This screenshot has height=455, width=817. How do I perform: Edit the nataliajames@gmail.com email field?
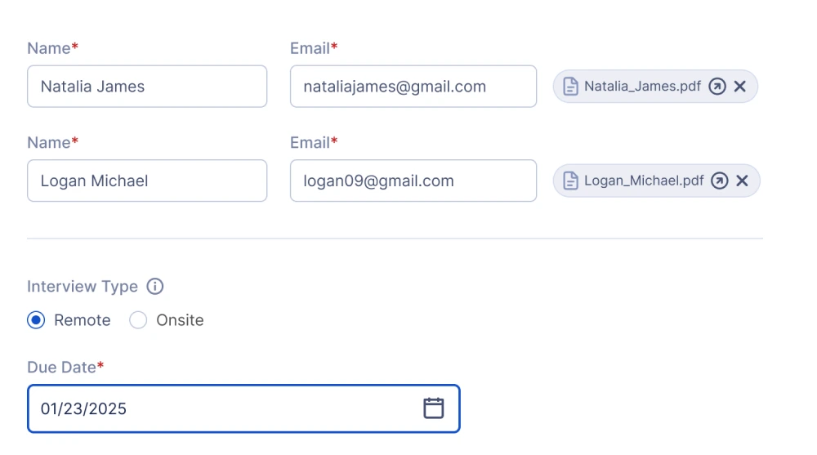coord(413,87)
